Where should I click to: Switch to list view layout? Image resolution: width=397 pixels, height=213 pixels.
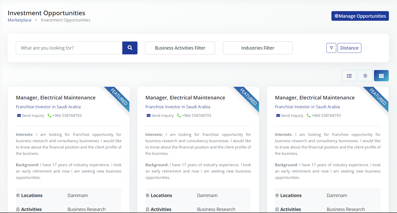coord(349,76)
